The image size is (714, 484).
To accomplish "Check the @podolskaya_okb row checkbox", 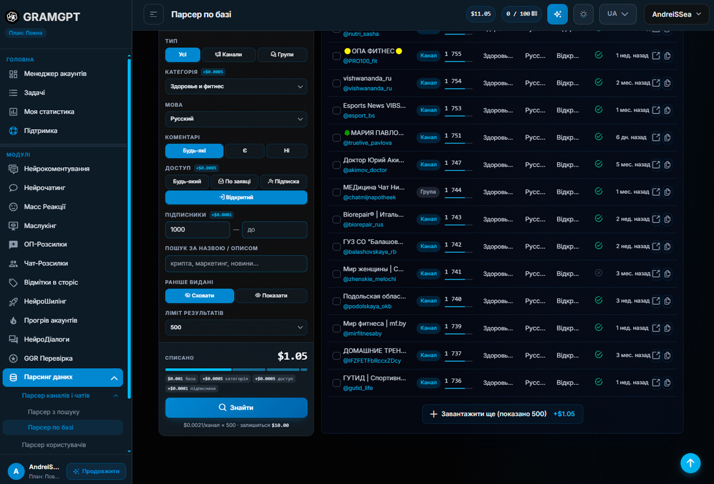I will coord(336,301).
